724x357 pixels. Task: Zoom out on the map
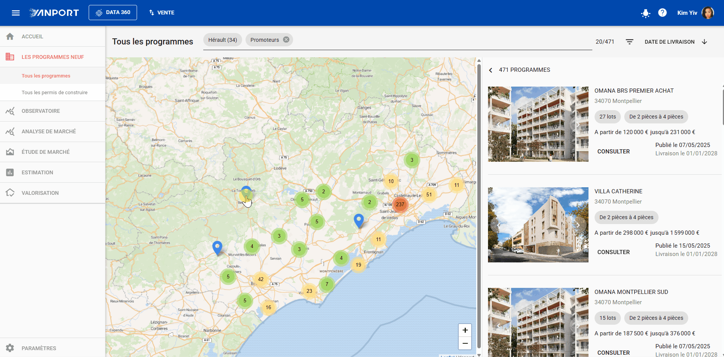(465, 343)
